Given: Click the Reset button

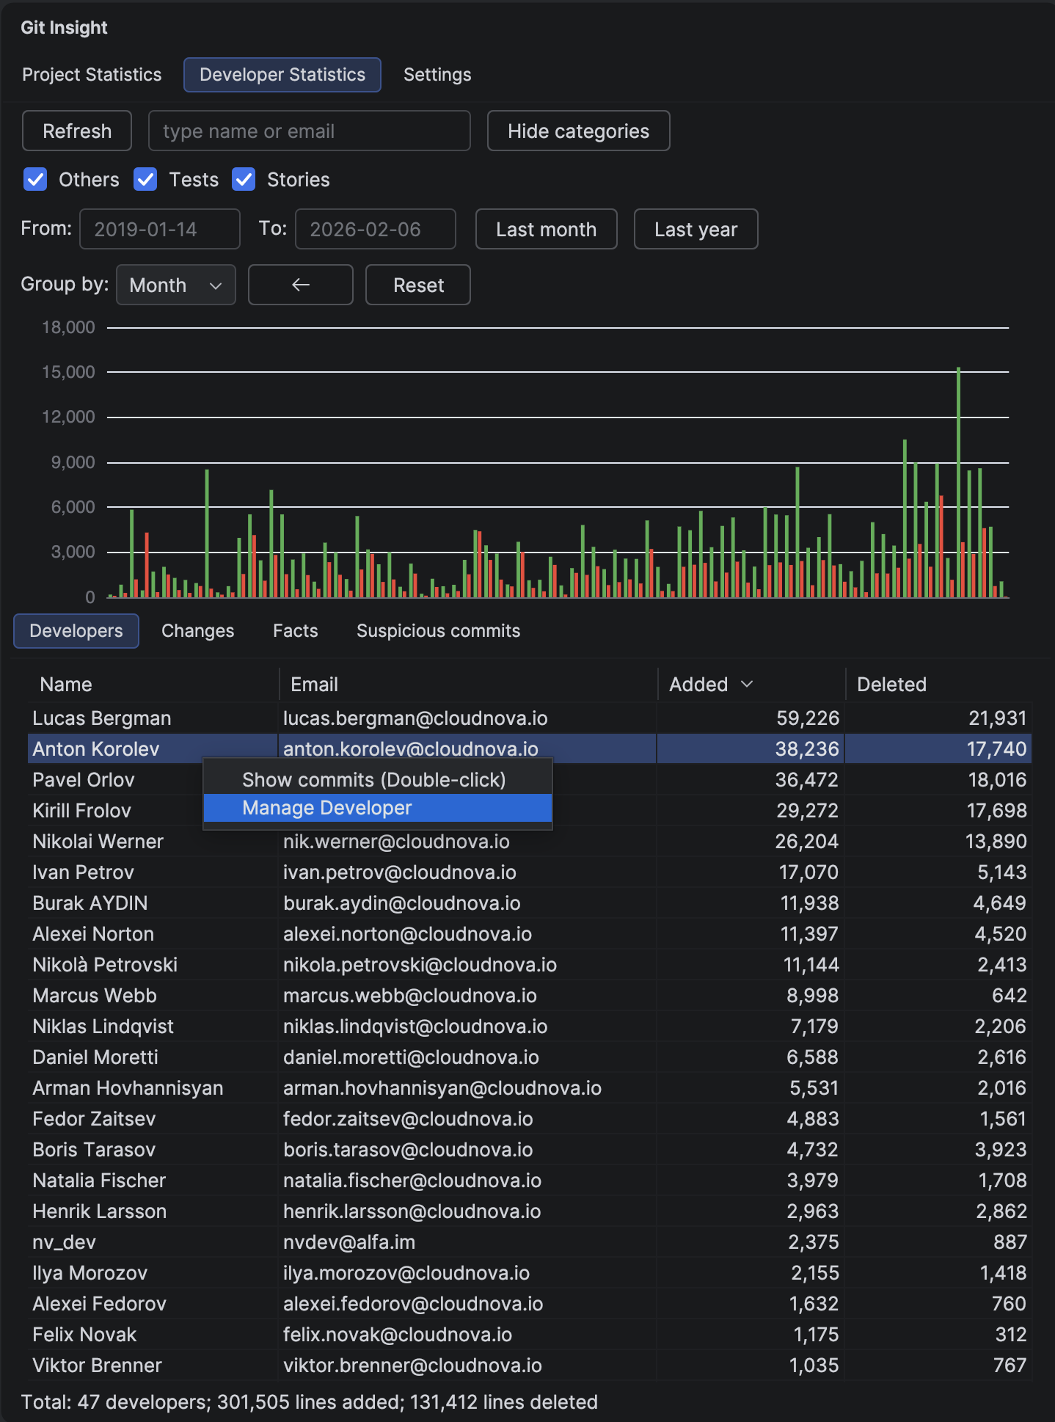Looking at the screenshot, I should 418,285.
